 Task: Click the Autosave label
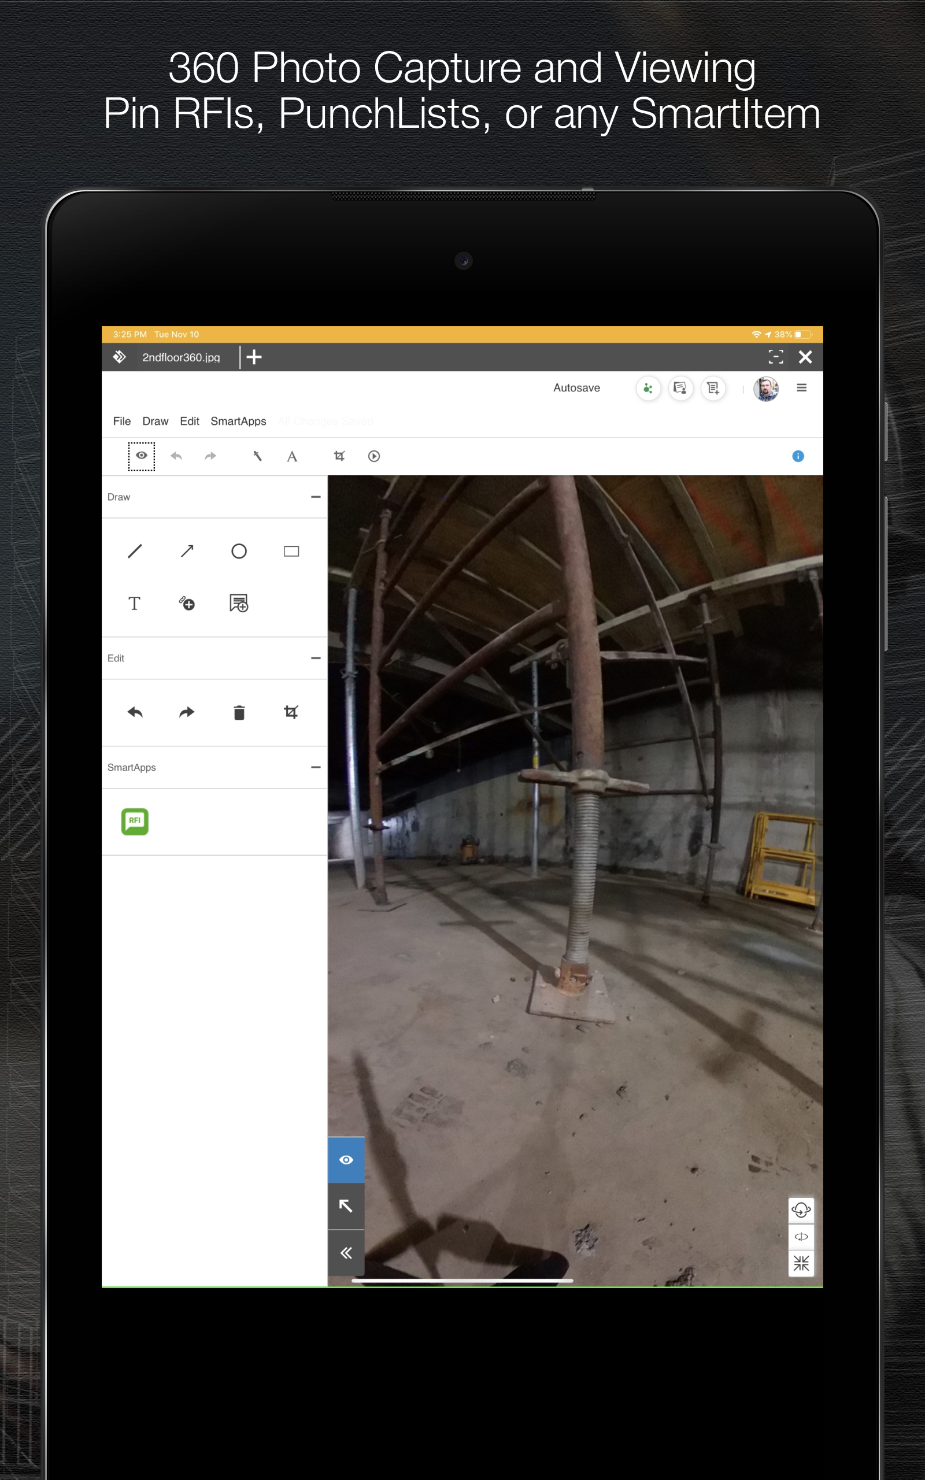click(577, 388)
